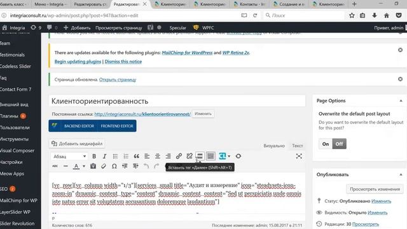Undo last edit in editor

pos(146,166)
